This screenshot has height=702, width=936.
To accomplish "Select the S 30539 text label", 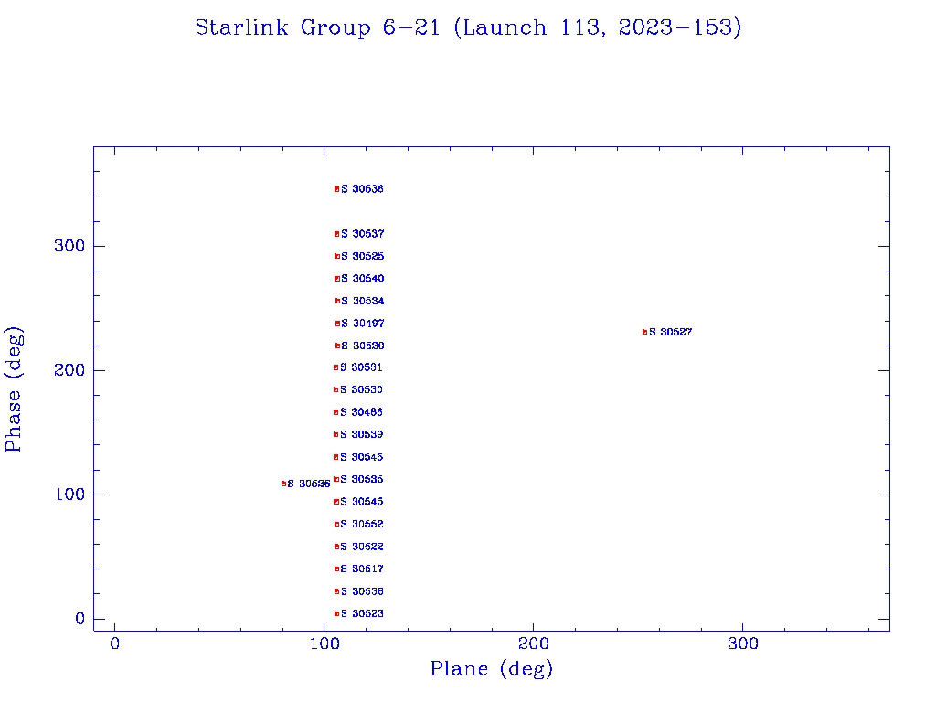I will tap(362, 435).
